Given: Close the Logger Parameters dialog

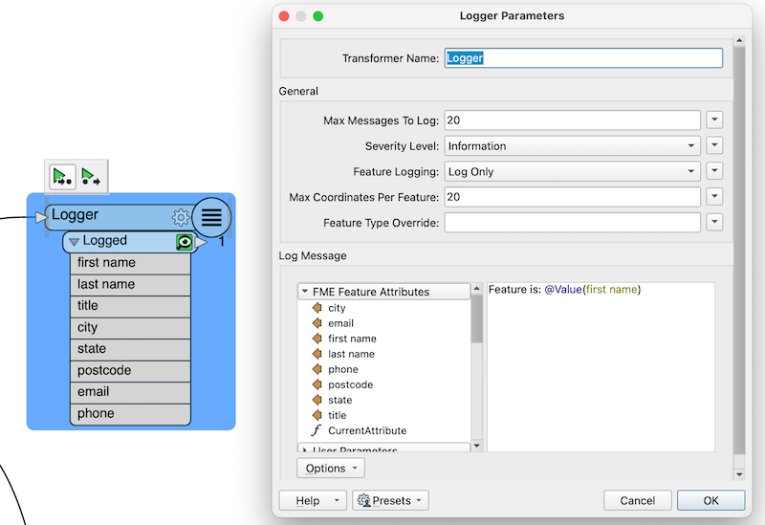Looking at the screenshot, I should (284, 16).
